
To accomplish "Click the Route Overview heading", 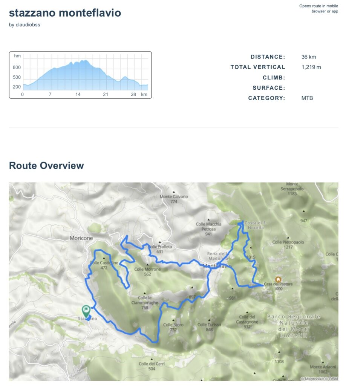I will point(46,165).
